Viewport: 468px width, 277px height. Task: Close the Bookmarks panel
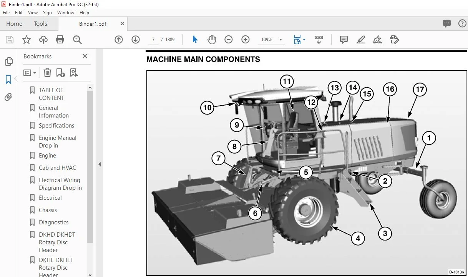point(85,56)
